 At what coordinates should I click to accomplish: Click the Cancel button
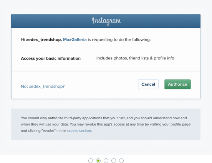tap(148, 84)
